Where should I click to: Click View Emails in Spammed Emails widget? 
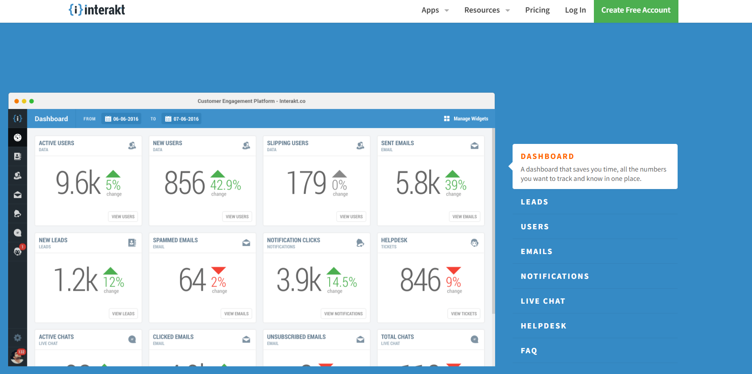(x=236, y=314)
